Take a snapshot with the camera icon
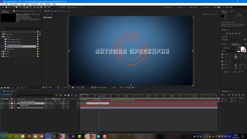The image size is (247, 139). pos(73,88)
